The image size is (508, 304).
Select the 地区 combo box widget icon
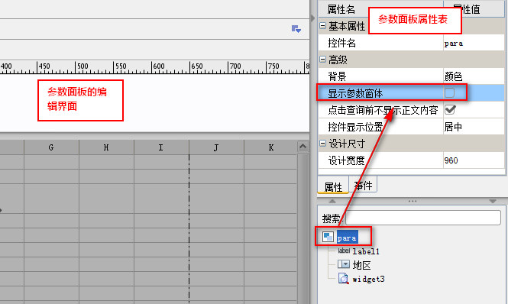click(x=344, y=264)
